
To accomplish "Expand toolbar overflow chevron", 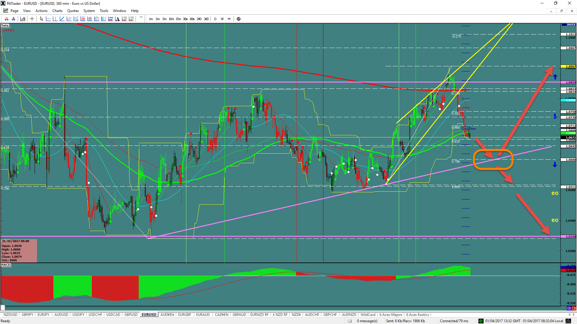I will tap(141, 17).
